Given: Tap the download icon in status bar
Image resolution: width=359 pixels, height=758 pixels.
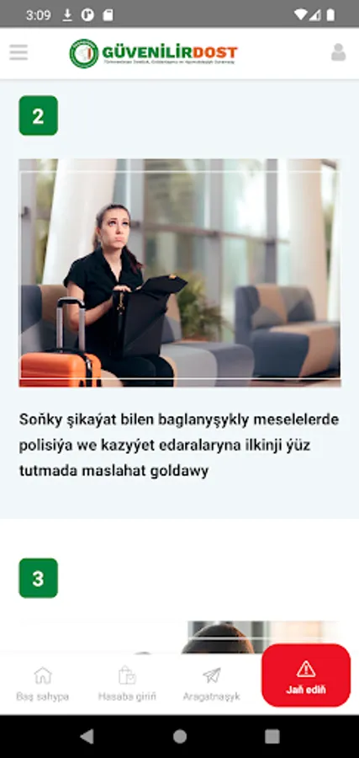Looking at the screenshot, I should 67,15.
